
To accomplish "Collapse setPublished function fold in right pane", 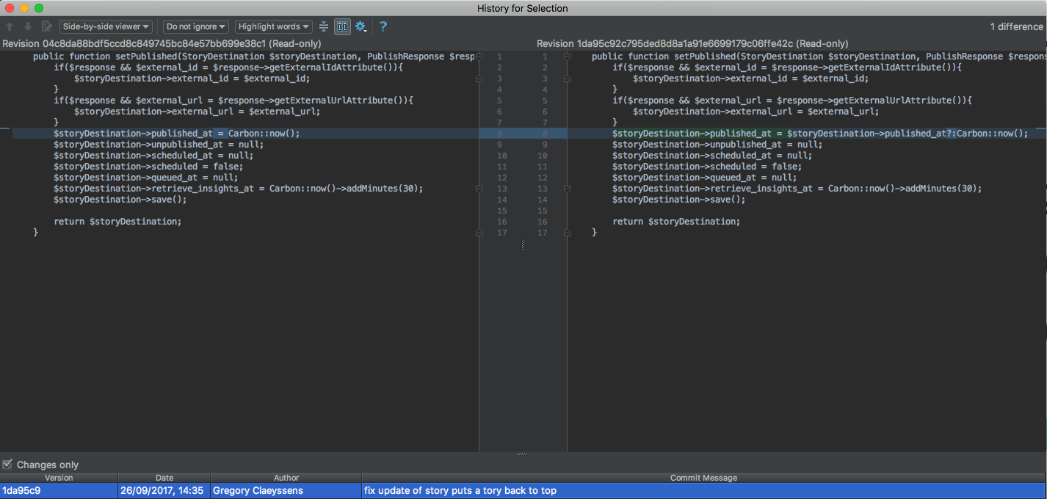I will pyautogui.click(x=568, y=57).
